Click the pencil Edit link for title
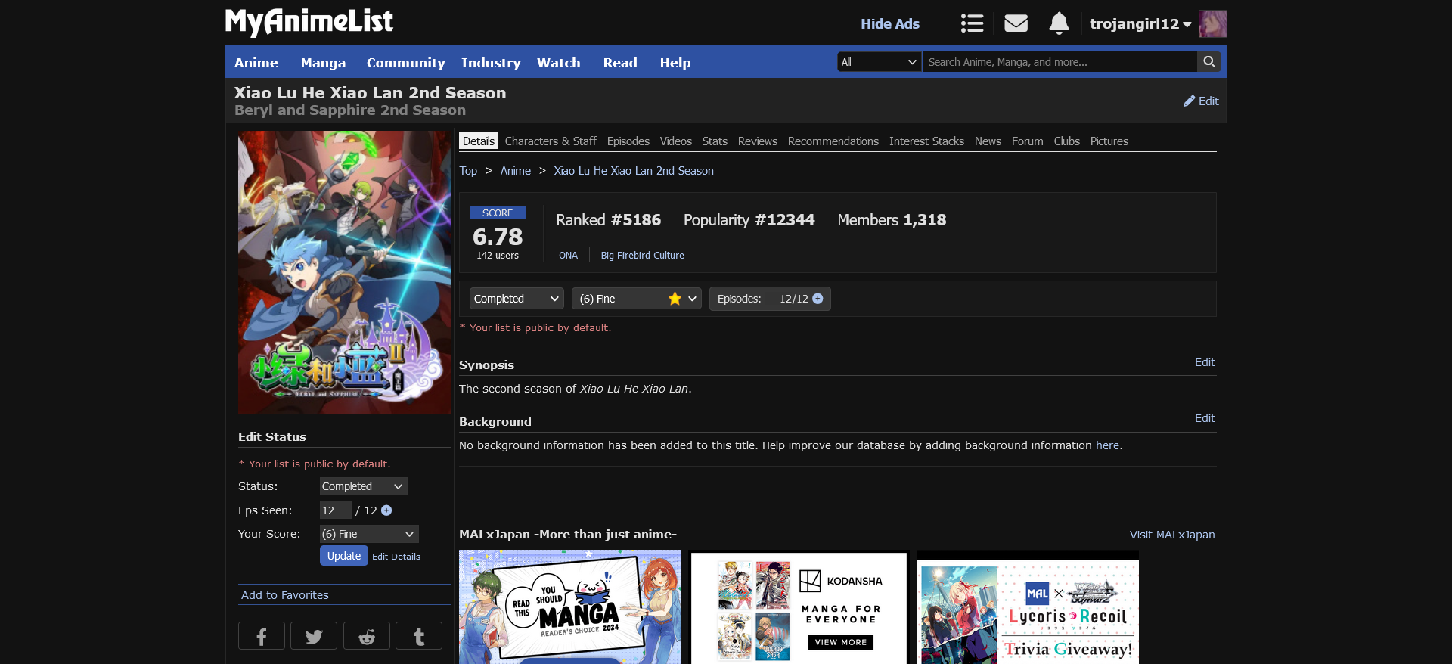Viewport: 1452px width, 664px height. click(1201, 101)
